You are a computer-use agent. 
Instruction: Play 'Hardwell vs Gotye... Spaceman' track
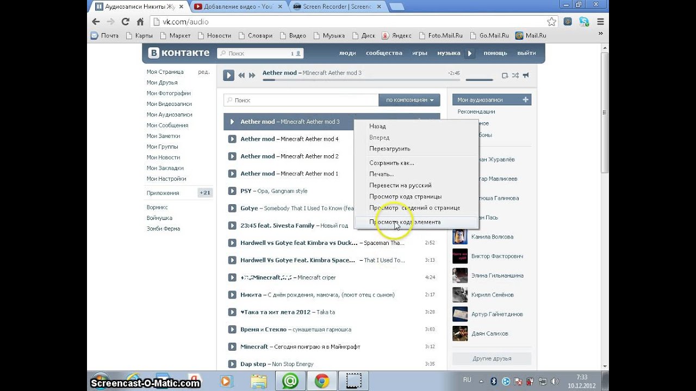coord(232,243)
